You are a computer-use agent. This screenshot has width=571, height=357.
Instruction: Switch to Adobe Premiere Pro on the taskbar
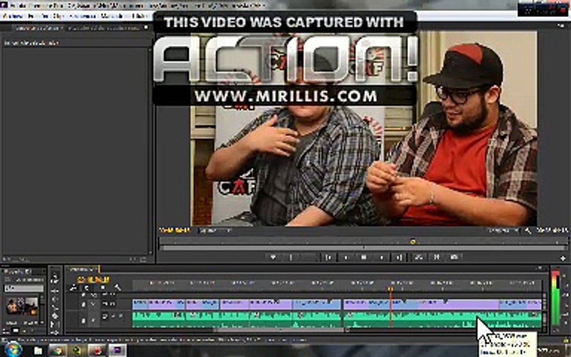(x=116, y=351)
